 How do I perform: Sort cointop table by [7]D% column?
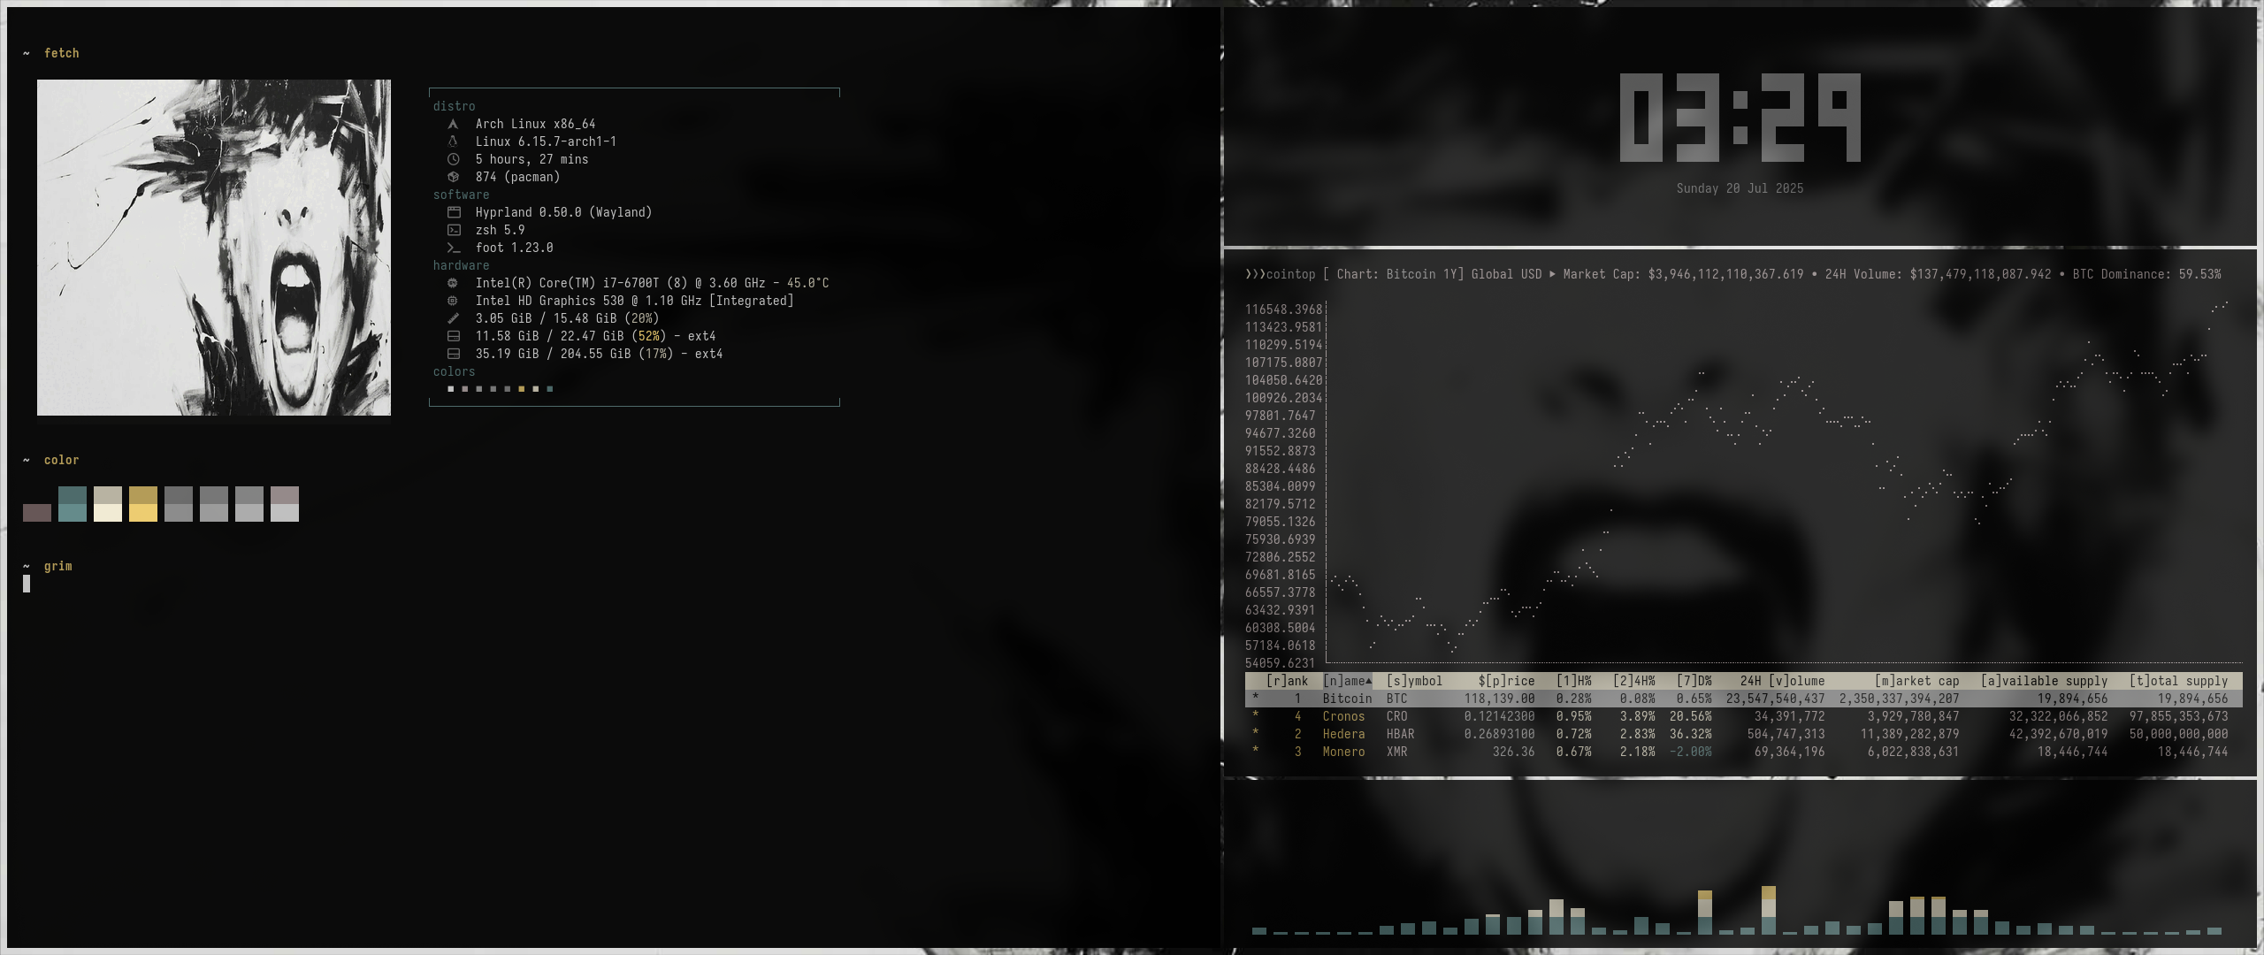[1694, 681]
